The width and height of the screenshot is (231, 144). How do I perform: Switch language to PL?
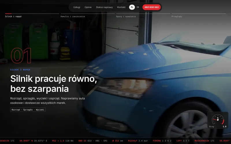pos(132,7)
